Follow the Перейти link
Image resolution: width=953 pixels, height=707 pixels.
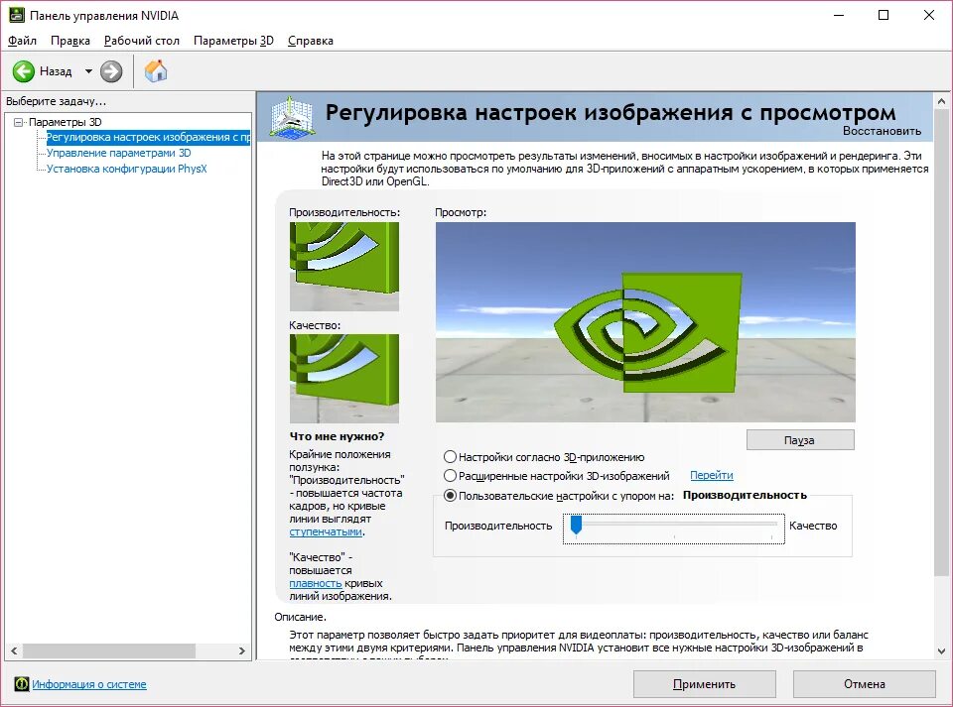711,475
